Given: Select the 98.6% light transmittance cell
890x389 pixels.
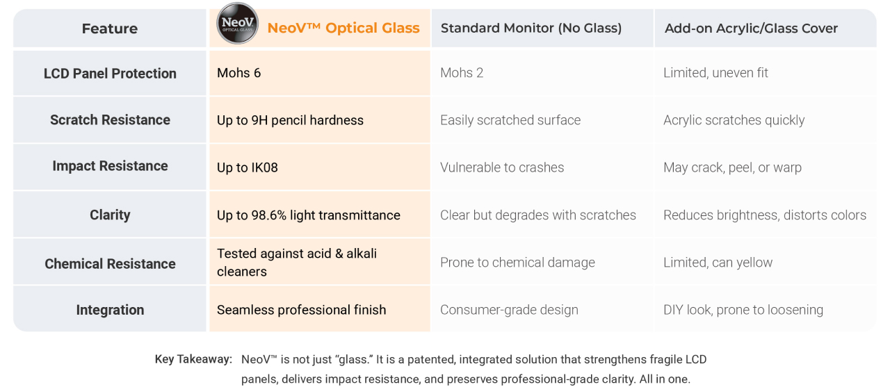Looking at the screenshot, I should (x=309, y=215).
